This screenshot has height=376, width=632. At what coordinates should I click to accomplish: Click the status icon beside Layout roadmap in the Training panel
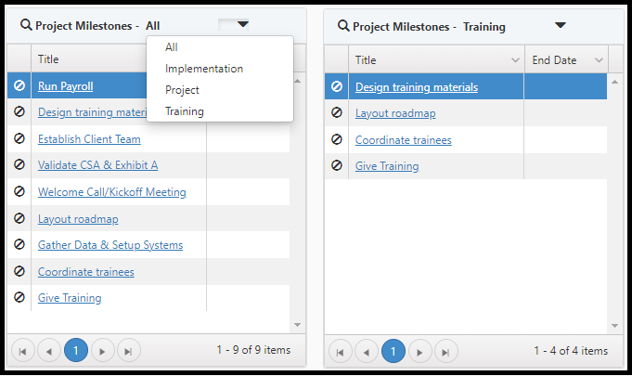[x=337, y=112]
